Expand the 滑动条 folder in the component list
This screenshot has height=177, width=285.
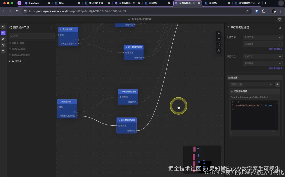[10, 61]
